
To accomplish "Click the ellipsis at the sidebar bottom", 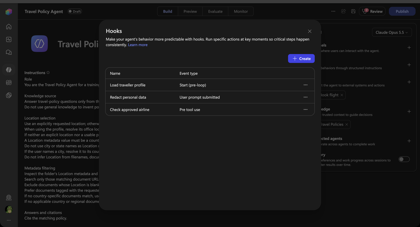I will 9,220.
